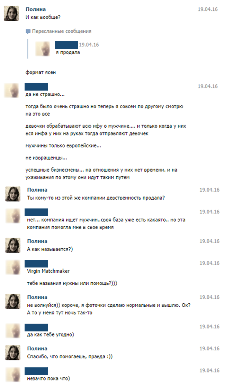This screenshot has height=386, width=225.
Task: Select the forwarded text 'я продала'
Action: click(68, 53)
